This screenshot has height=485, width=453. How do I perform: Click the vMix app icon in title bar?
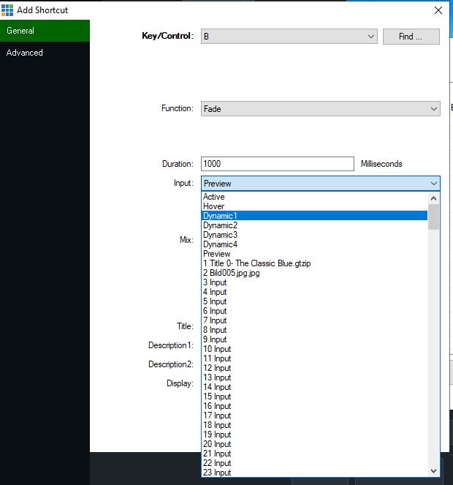(x=7, y=10)
